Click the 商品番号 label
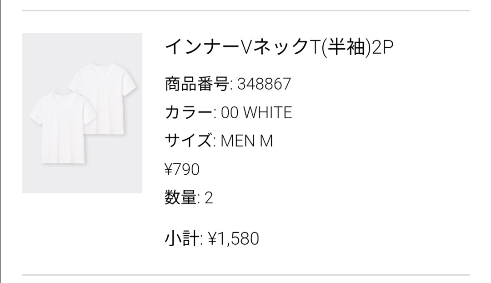 (x=196, y=84)
